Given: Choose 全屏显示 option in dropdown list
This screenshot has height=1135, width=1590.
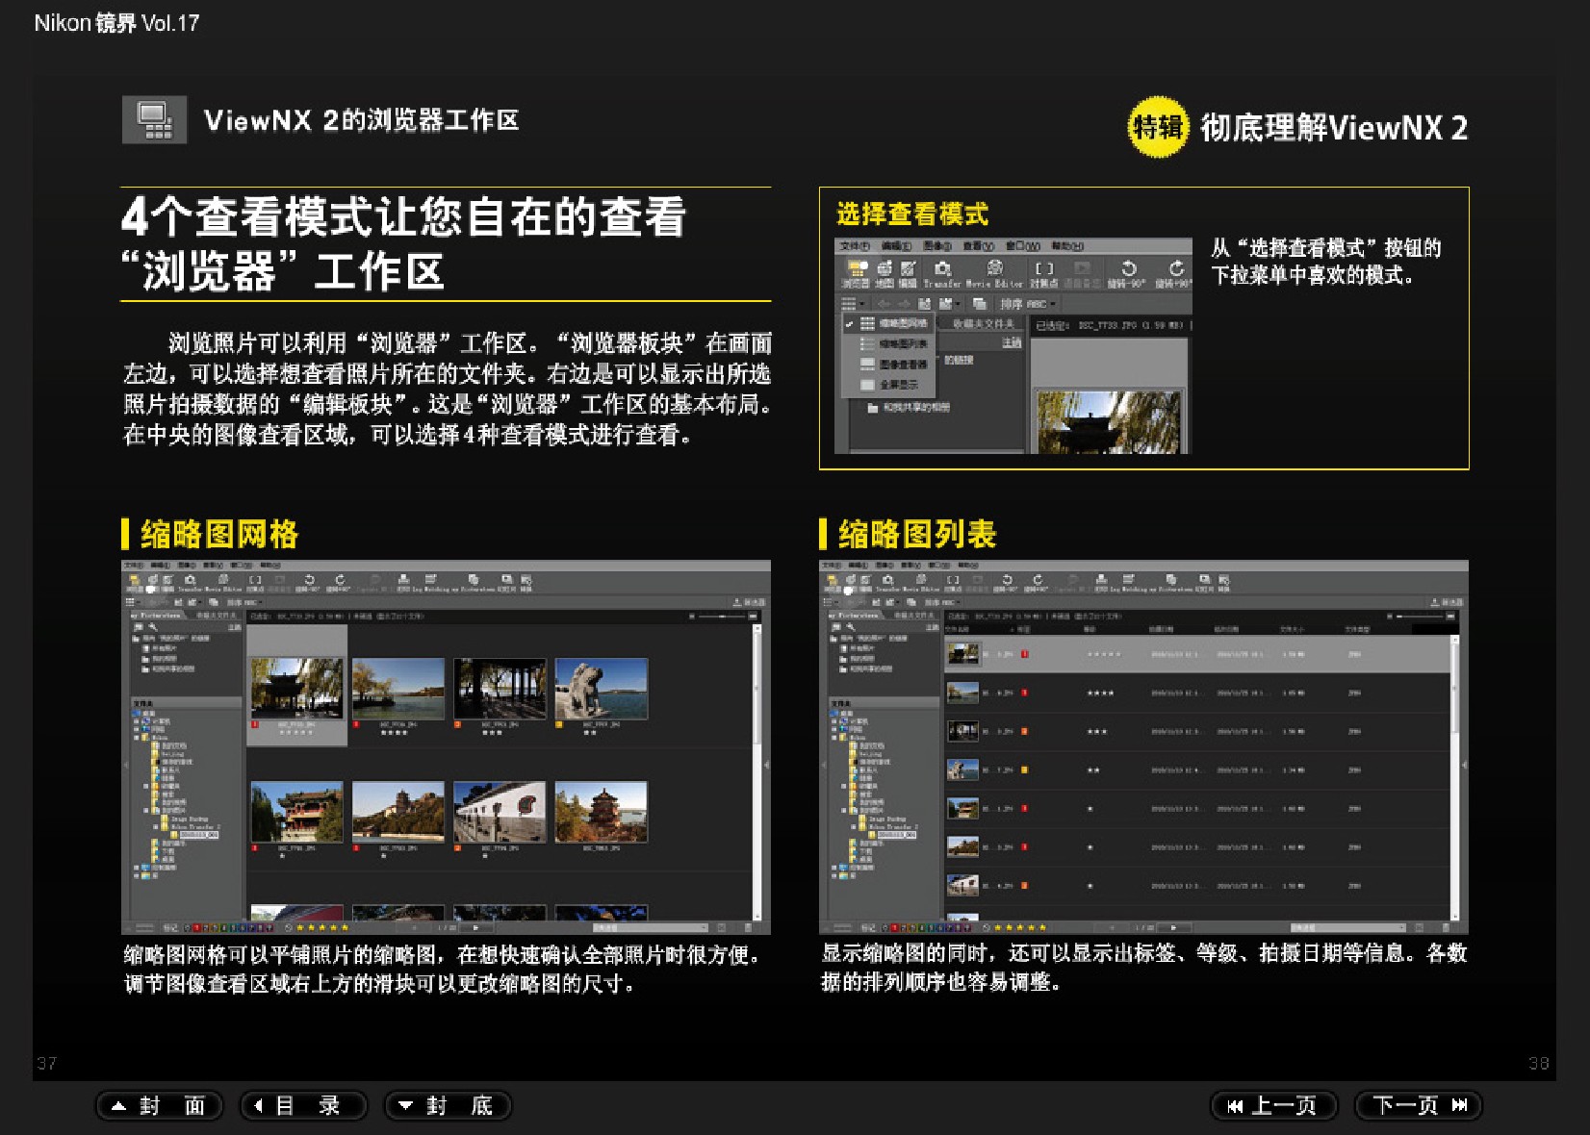Looking at the screenshot, I should point(889,385).
